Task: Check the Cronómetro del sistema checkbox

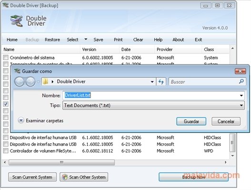Action: click(6, 58)
